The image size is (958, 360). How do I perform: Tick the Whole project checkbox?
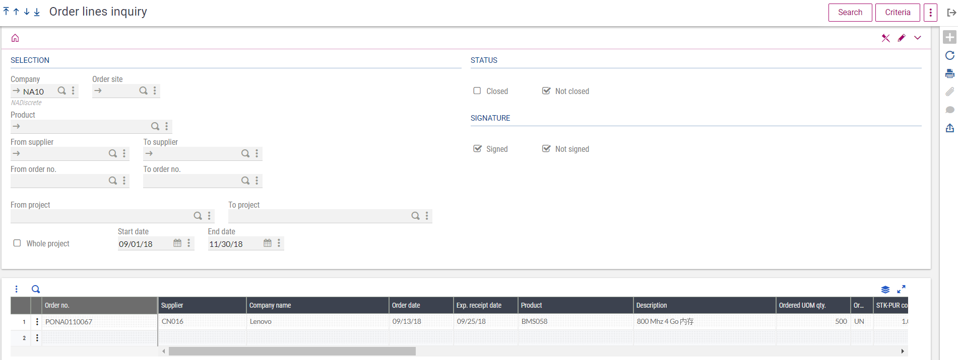pyautogui.click(x=17, y=243)
